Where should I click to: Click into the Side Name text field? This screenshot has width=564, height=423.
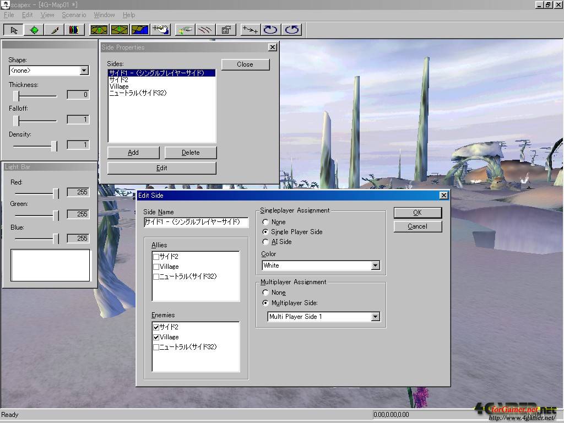coord(196,223)
